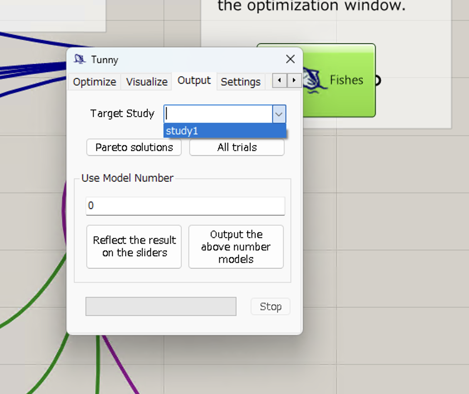469x394 pixels.
Task: Click the progress bar at the bottom
Action: click(x=161, y=306)
